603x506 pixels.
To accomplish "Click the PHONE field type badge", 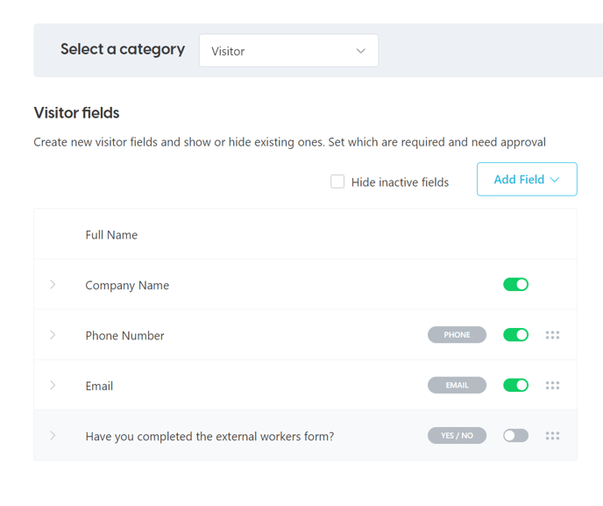I will [x=457, y=335].
